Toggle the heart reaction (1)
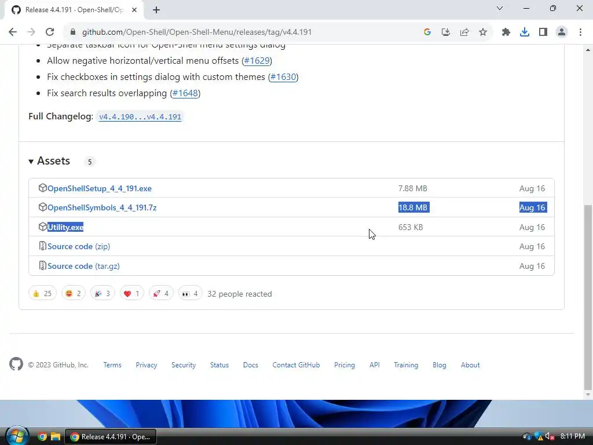The width and height of the screenshot is (593, 445). (x=131, y=293)
